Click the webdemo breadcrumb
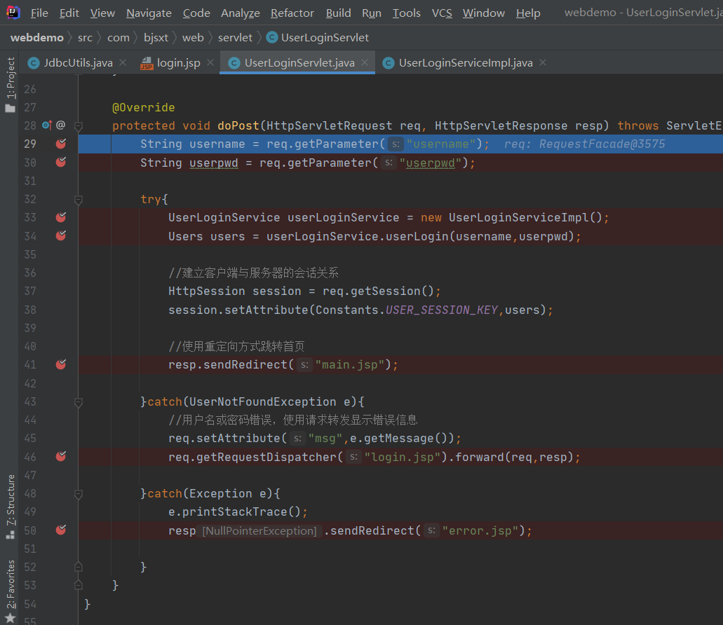Image resolution: width=723 pixels, height=625 pixels. click(37, 38)
